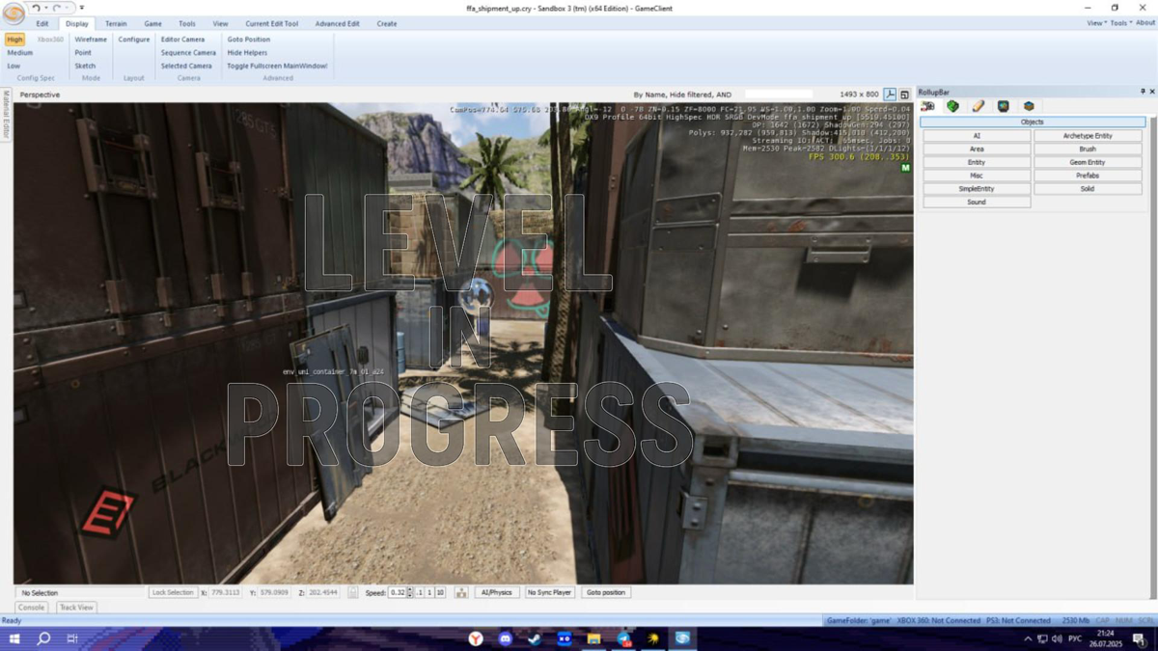1158x651 pixels.
Task: Click the Solid object button
Action: click(x=1088, y=189)
